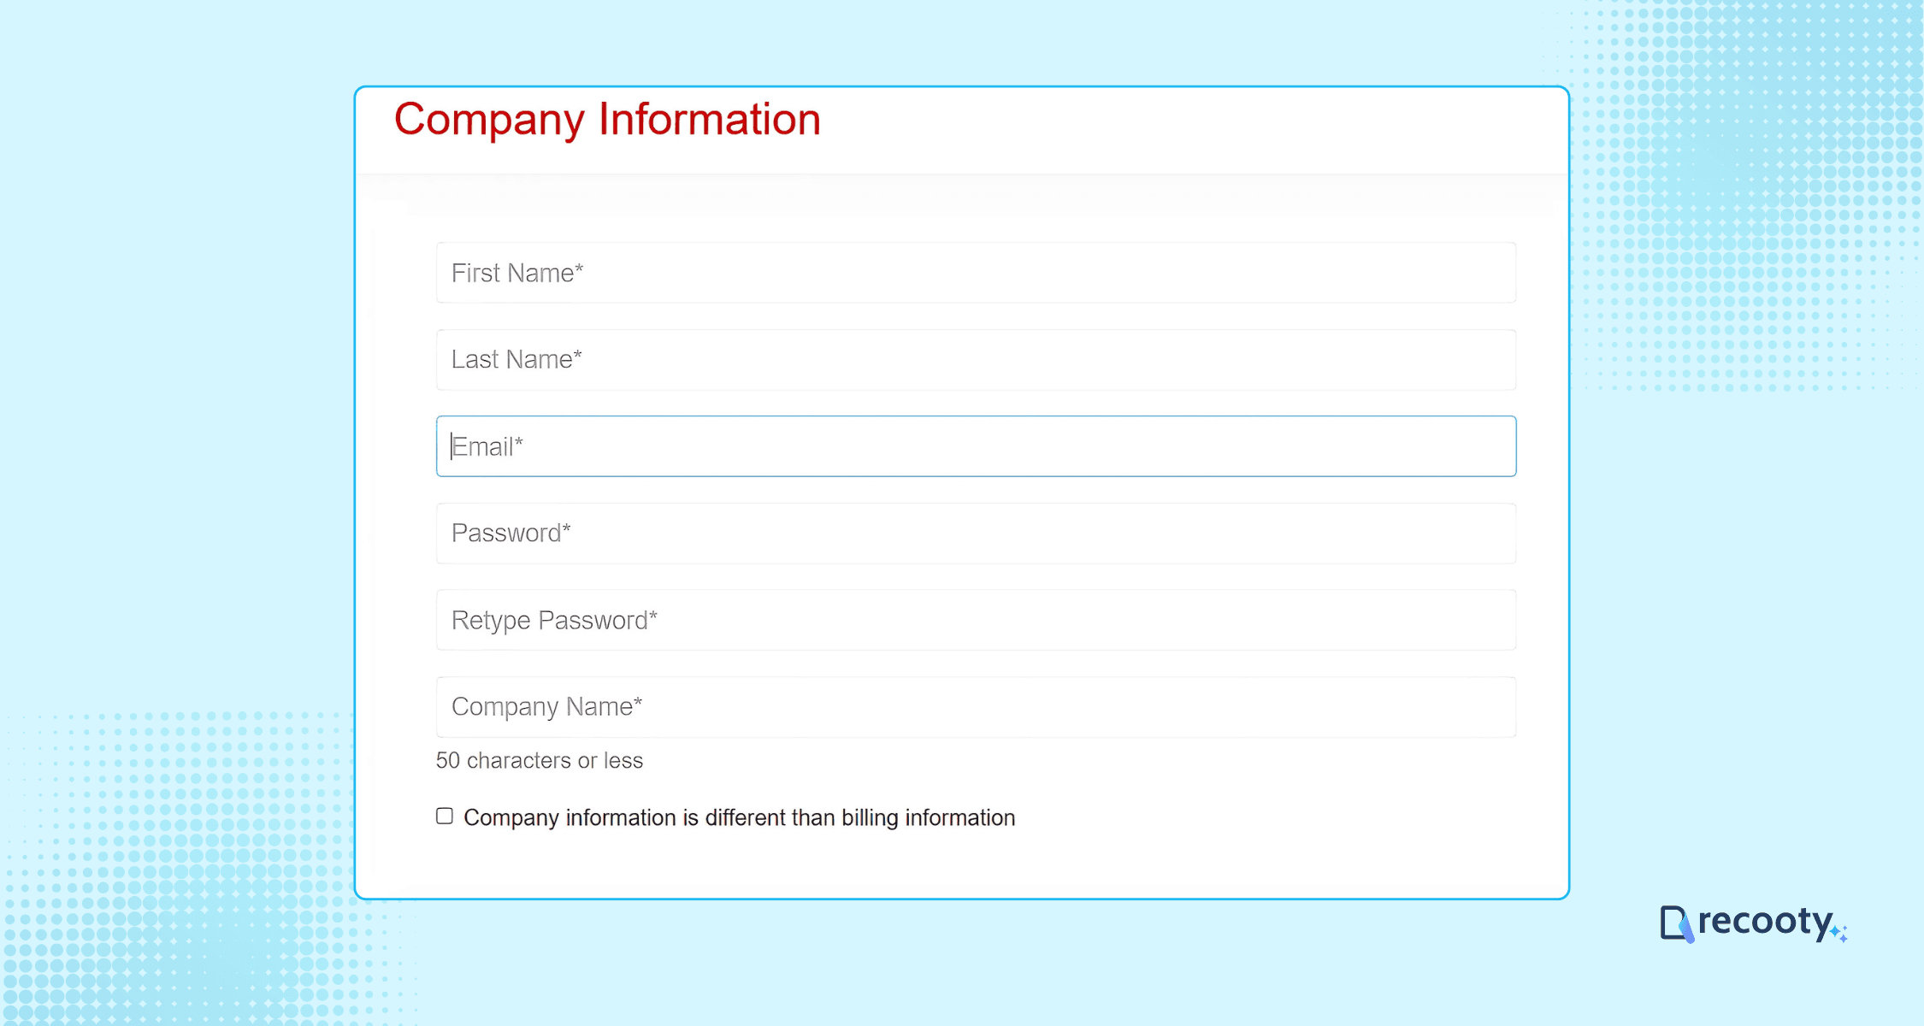Focus the First Name input field
The height and width of the screenshot is (1026, 1924).
pos(975,272)
